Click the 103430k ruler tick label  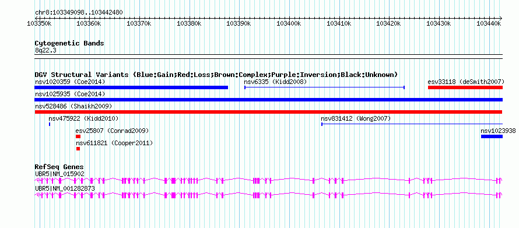pos(439,23)
